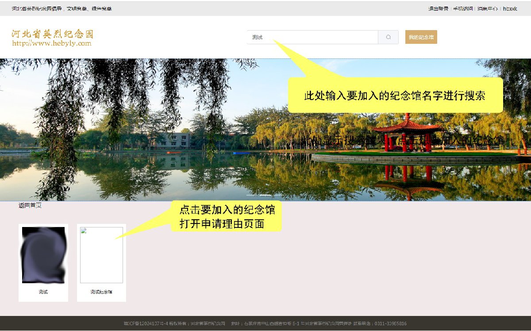Click the magnifier search icon
The image size is (531, 331).
[388, 37]
